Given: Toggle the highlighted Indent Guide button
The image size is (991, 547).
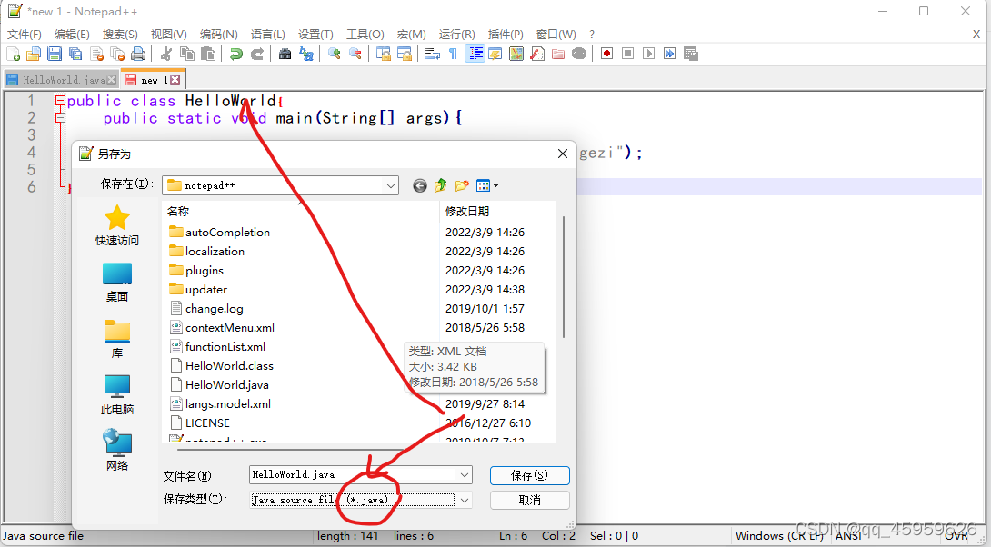Looking at the screenshot, I should [x=475, y=54].
